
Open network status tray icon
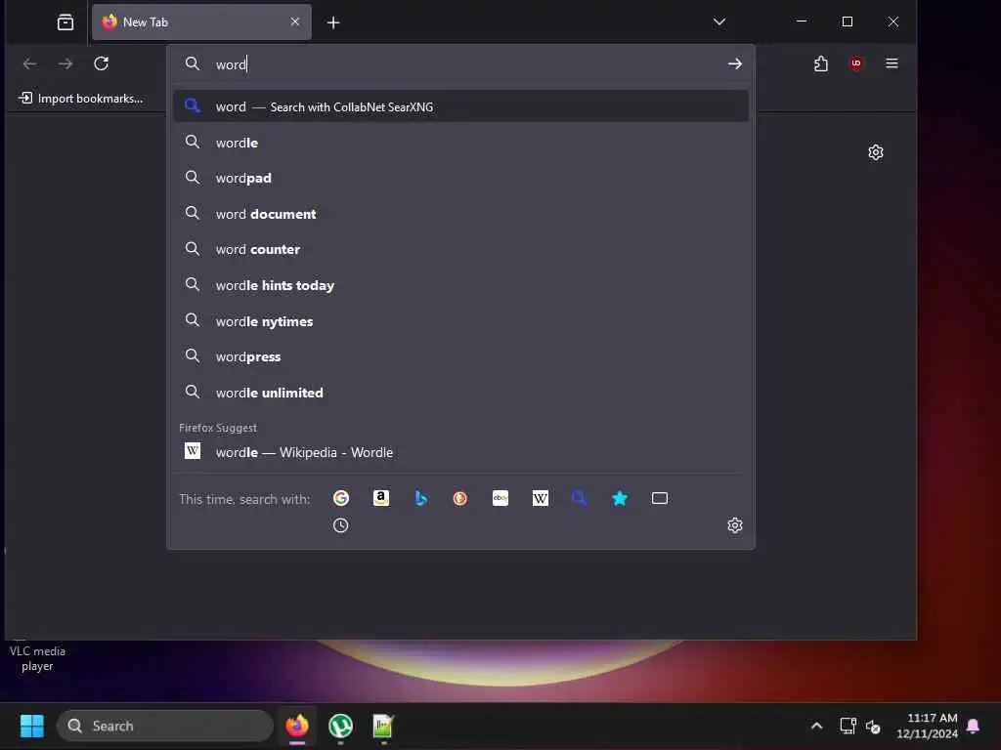pos(848,726)
